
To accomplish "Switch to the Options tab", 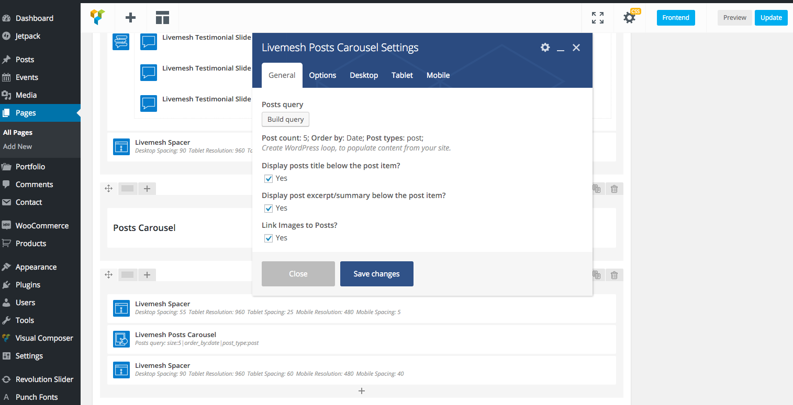I will point(322,75).
